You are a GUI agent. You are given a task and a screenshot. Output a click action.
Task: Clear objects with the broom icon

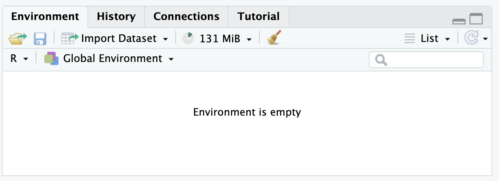(x=273, y=38)
